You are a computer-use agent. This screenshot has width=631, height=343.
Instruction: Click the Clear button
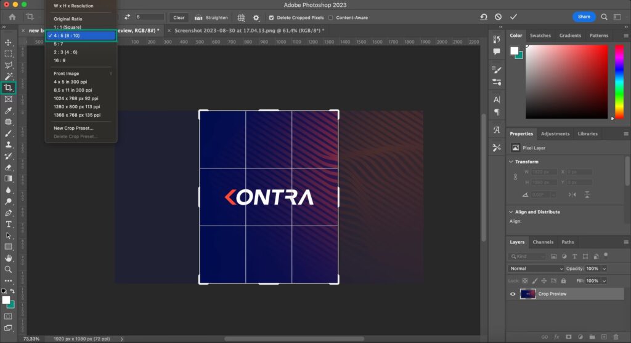(179, 17)
